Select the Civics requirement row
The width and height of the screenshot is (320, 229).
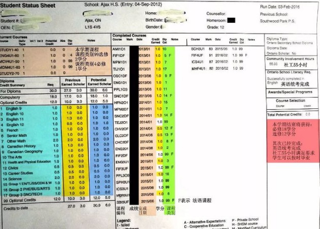pyautogui.click(x=57, y=167)
